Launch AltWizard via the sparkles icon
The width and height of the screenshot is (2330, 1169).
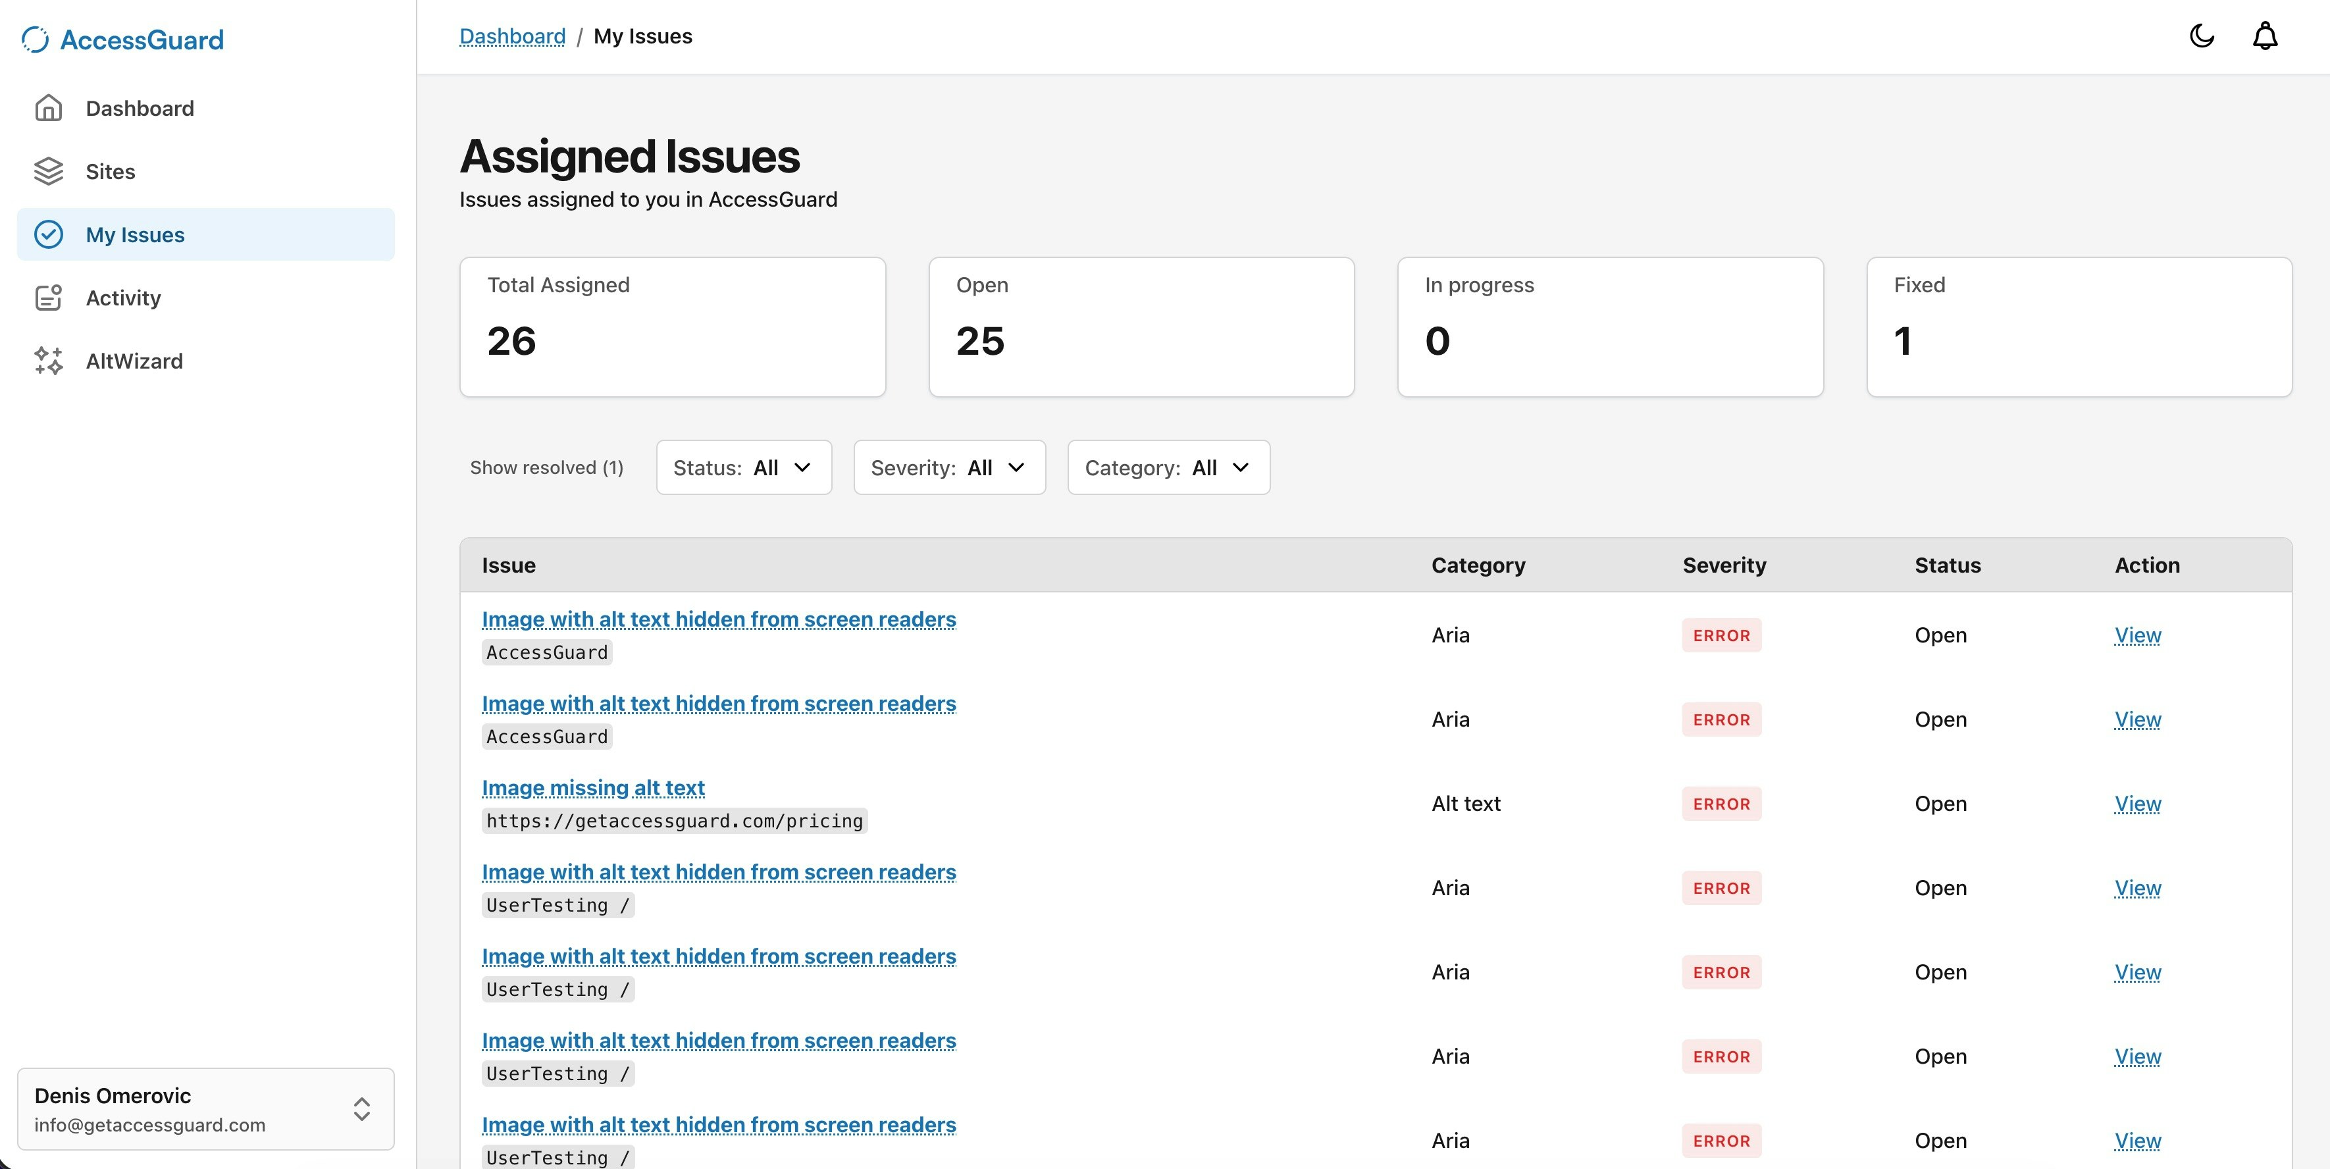coord(49,361)
